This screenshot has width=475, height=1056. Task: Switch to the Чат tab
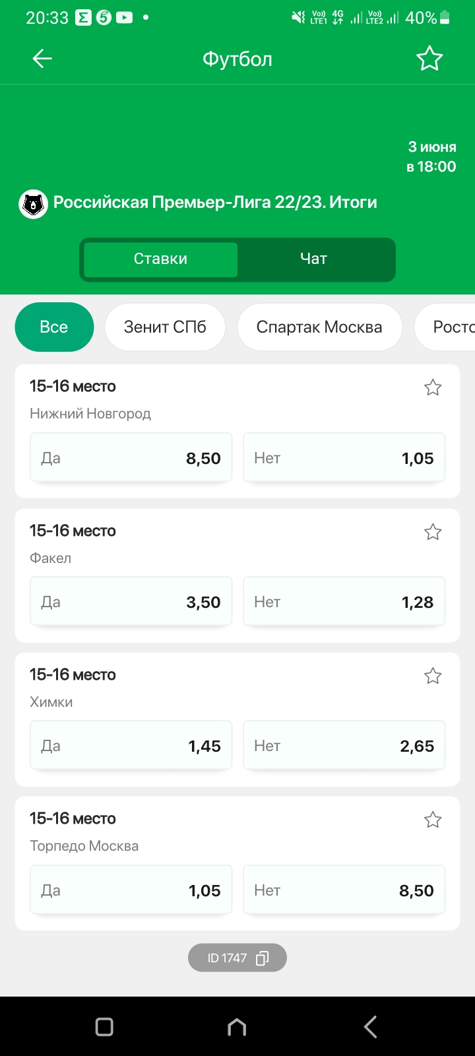click(x=314, y=259)
